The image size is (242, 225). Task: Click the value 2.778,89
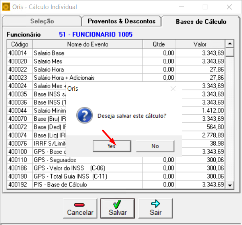click(213, 135)
